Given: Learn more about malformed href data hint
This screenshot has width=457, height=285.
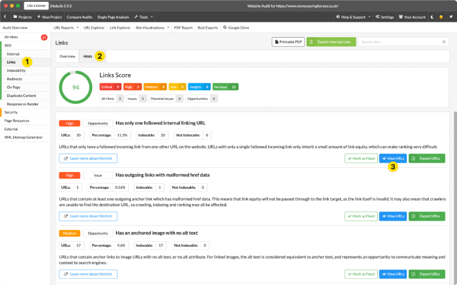Looking at the screenshot, I should tap(88, 216).
